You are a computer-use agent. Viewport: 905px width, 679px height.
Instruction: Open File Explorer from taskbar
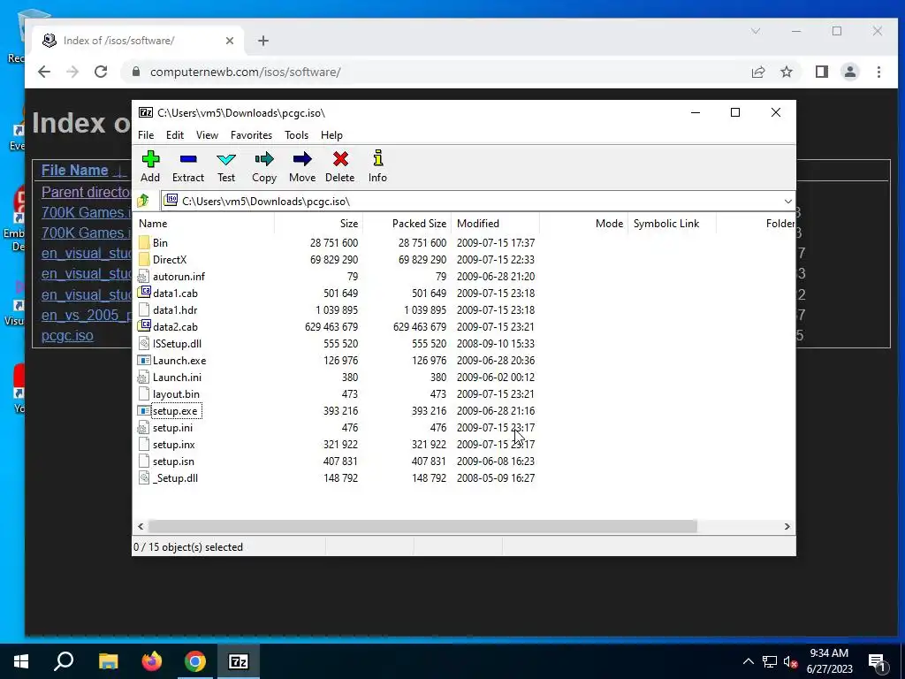point(108,661)
